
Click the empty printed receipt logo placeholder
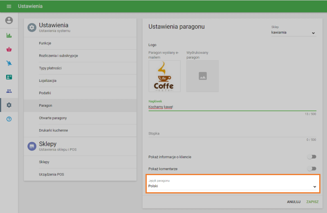[x=202, y=76]
